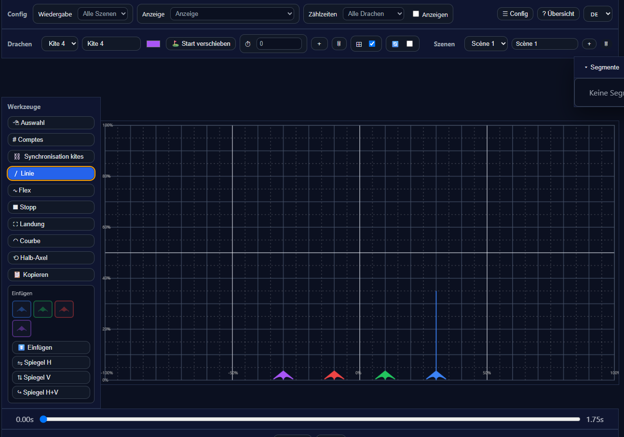This screenshot has height=437, width=624.
Task: Open the Kite 4 selection dropdown
Action: [x=60, y=44]
